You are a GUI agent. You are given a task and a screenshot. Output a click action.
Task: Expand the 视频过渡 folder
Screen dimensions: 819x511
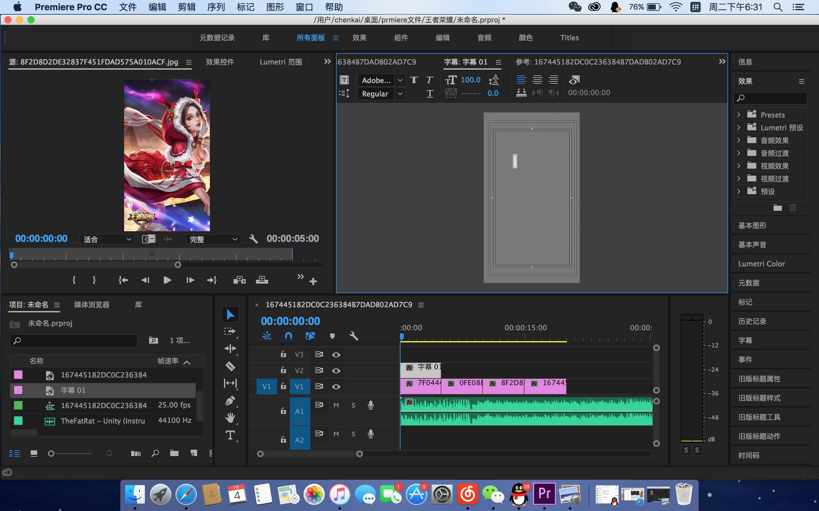click(739, 179)
